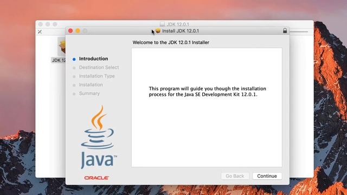Select the Summary step
The width and height of the screenshot is (347, 195).
click(89, 93)
